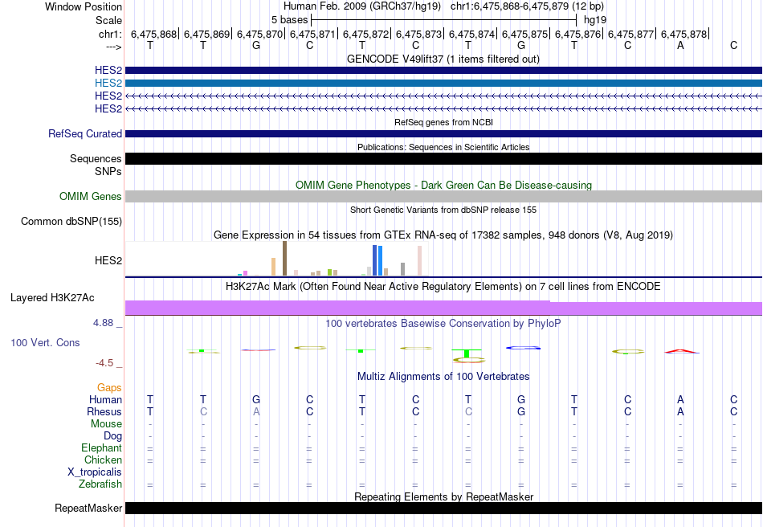Select the Human alignment row label
Screen dimensions: 763x527
[x=105, y=399]
